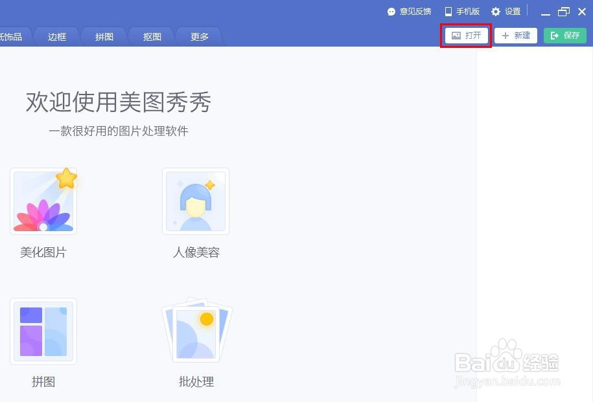Select the partially visible 饰品 tab
This screenshot has height=402, width=593.
click(x=13, y=37)
